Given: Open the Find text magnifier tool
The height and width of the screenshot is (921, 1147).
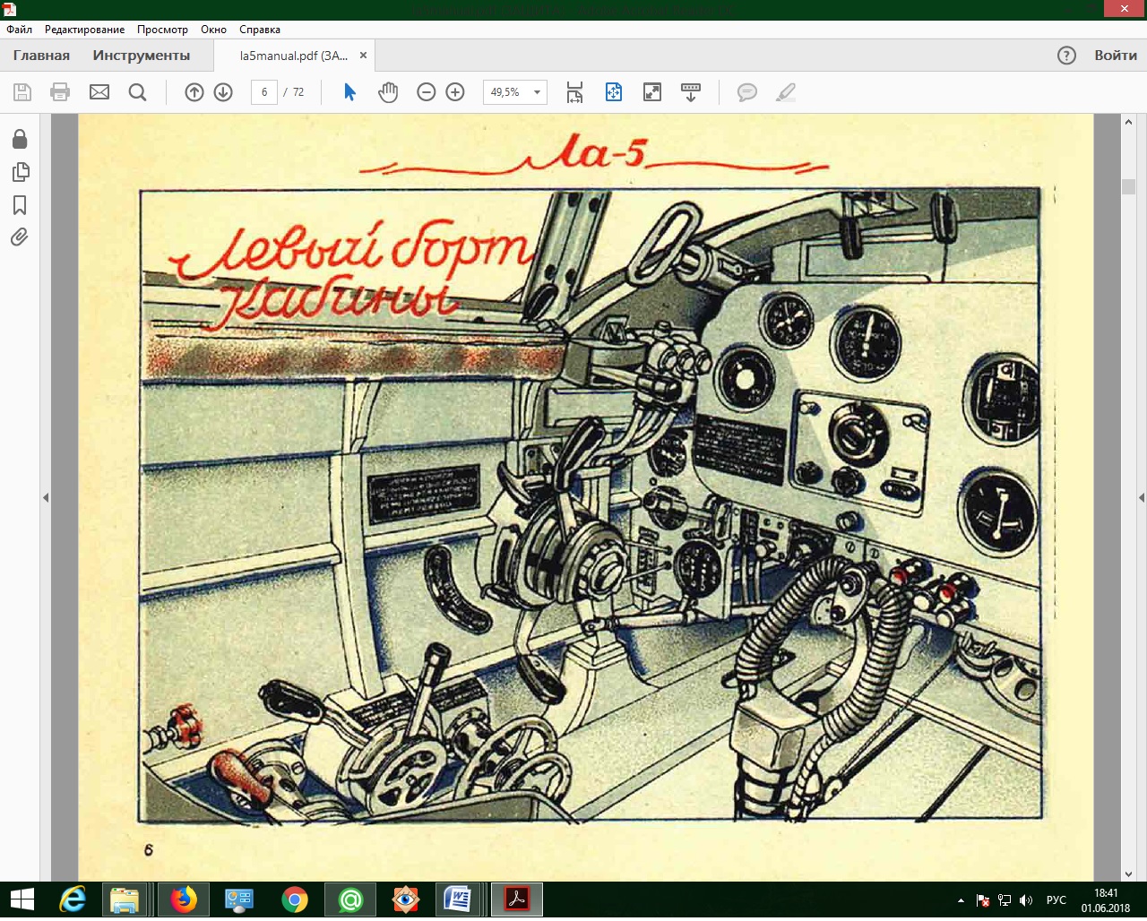Looking at the screenshot, I should [x=137, y=92].
